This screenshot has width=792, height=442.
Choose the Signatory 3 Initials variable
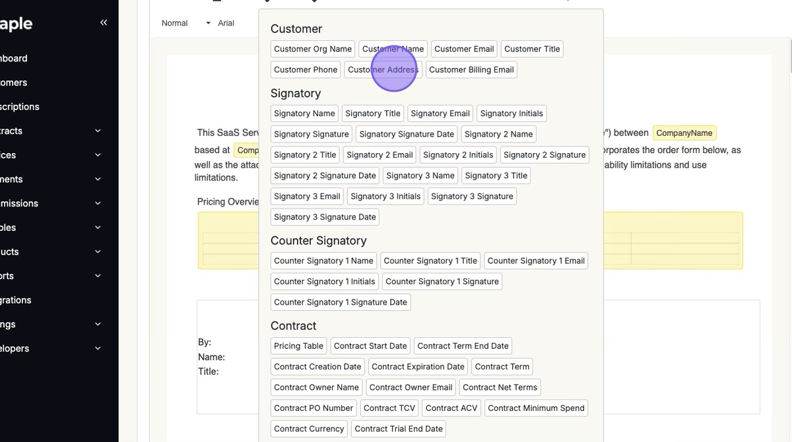385,197
